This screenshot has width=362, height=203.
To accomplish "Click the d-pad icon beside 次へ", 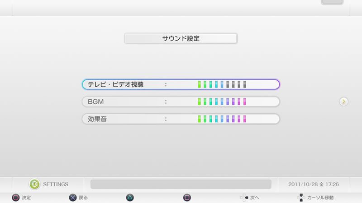I will point(244,198).
